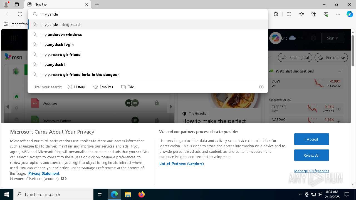Click the Extensions puzzle icon

pos(276,14)
